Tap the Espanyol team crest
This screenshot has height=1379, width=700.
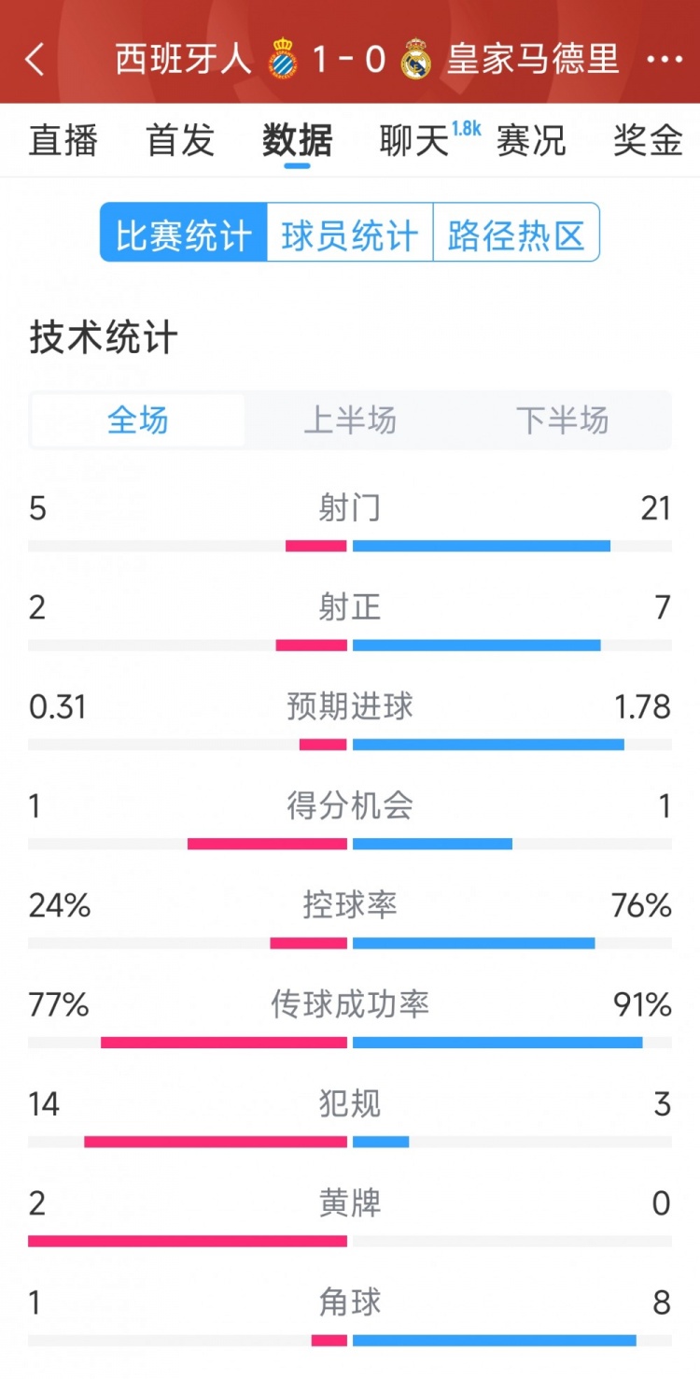click(283, 60)
